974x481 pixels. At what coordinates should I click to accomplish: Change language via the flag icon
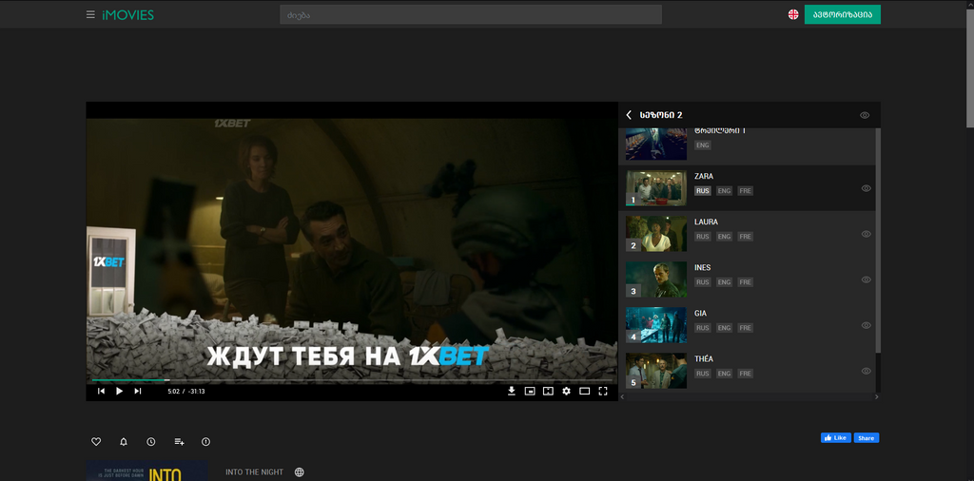point(793,14)
